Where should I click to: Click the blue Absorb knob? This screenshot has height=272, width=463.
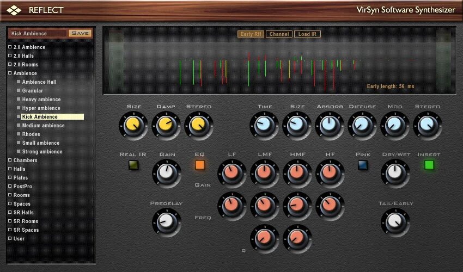point(330,125)
